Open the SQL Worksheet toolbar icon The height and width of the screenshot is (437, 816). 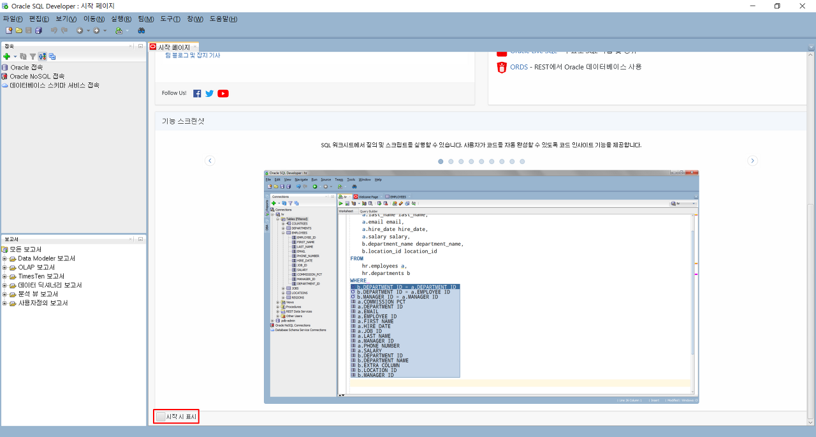click(119, 31)
